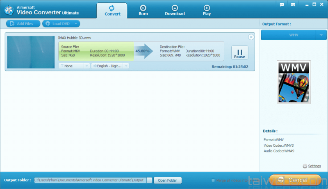Go to the Play tab

pos(207,10)
